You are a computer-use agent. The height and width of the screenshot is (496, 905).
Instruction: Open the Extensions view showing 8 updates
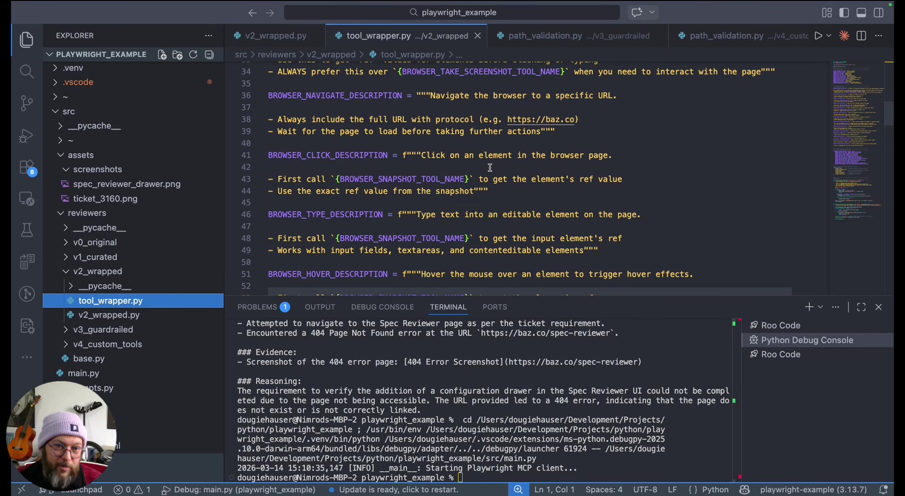click(27, 168)
